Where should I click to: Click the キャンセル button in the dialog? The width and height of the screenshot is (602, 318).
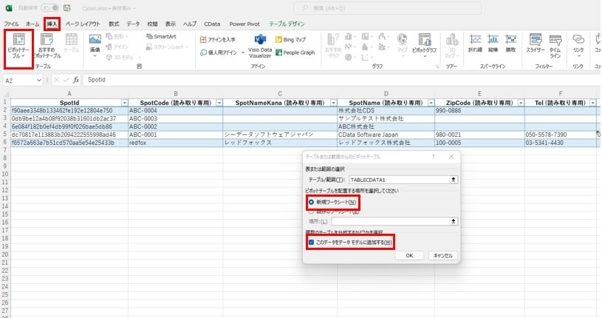pyautogui.click(x=442, y=255)
